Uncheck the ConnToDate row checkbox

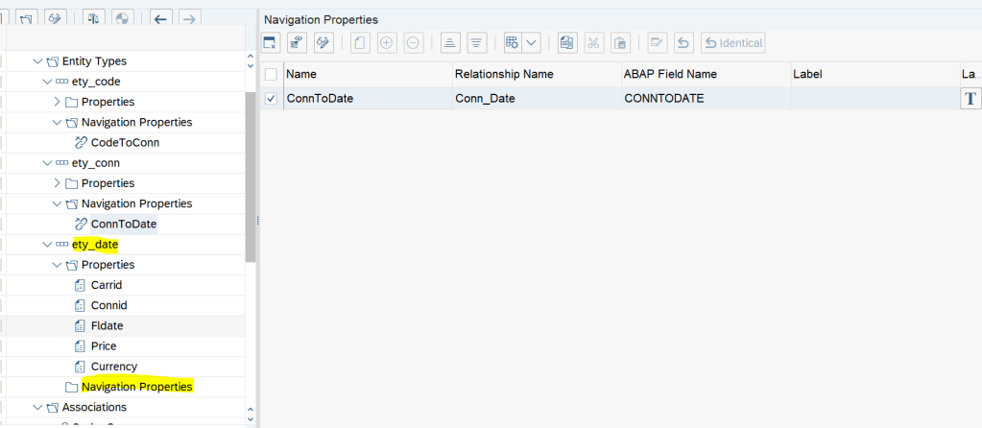[x=272, y=98]
